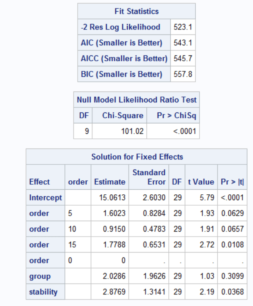Select the order 10 estimate 0.9150
This screenshot has width=253, height=306.
[114, 229]
